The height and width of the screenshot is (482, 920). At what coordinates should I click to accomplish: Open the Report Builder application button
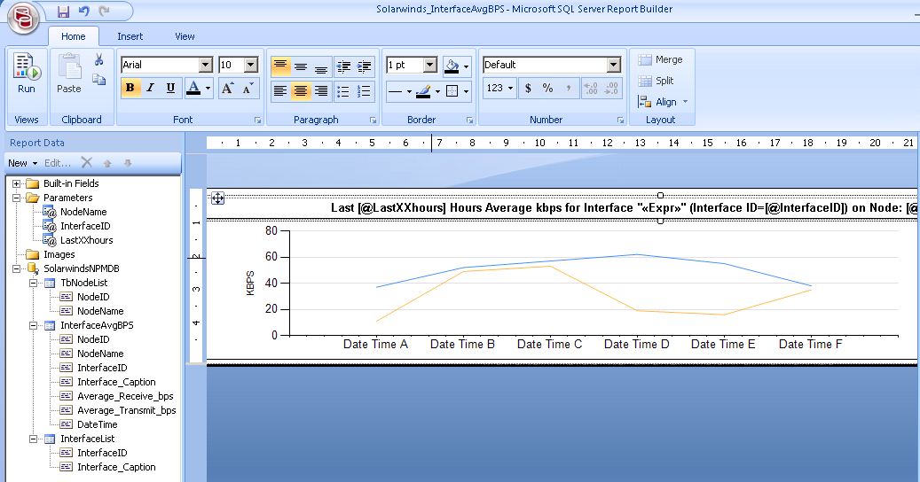pyautogui.click(x=23, y=17)
